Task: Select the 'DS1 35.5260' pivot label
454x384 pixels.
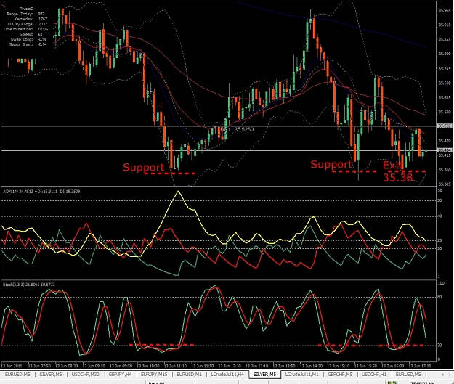Action: coord(237,129)
